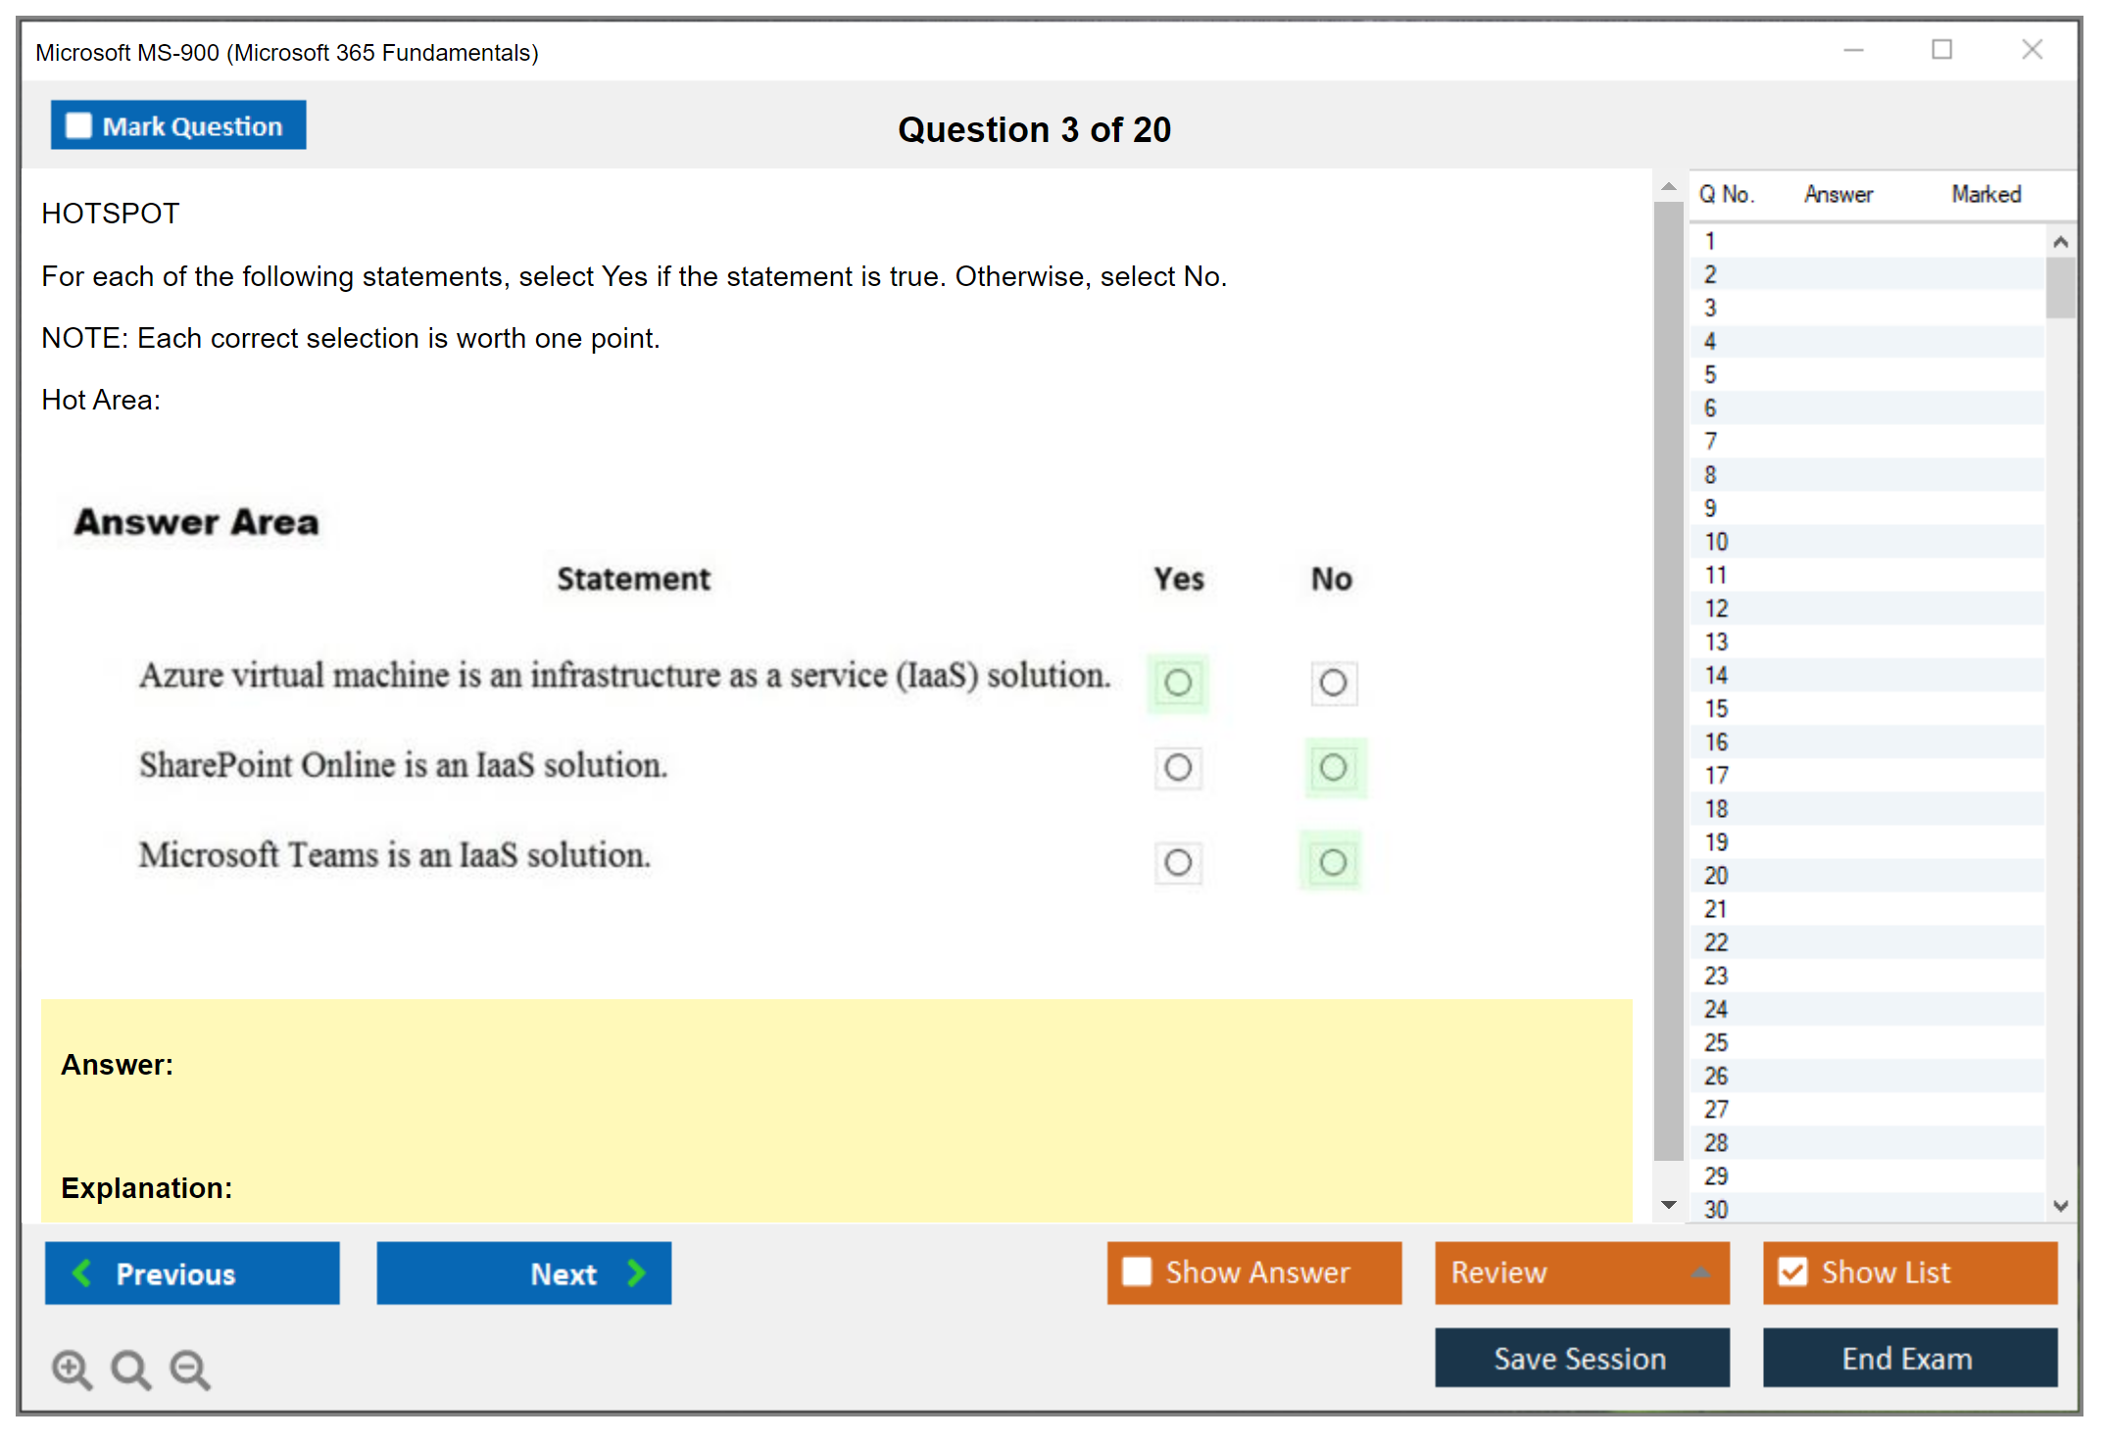Click the zoom out magnifier icon
This screenshot has height=1440, width=2107.
point(189,1368)
